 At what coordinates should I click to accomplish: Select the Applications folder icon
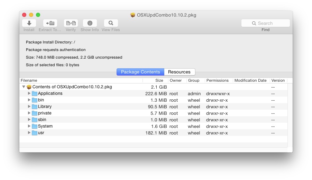coord(35,93)
